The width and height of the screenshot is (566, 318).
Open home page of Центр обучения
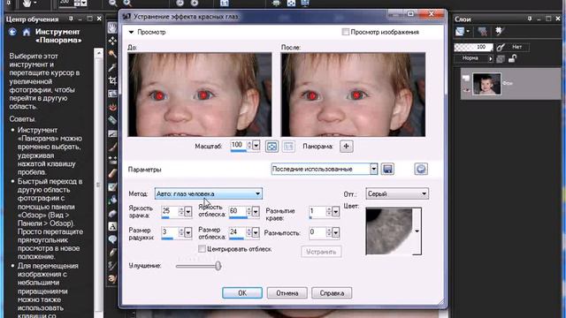point(27,33)
